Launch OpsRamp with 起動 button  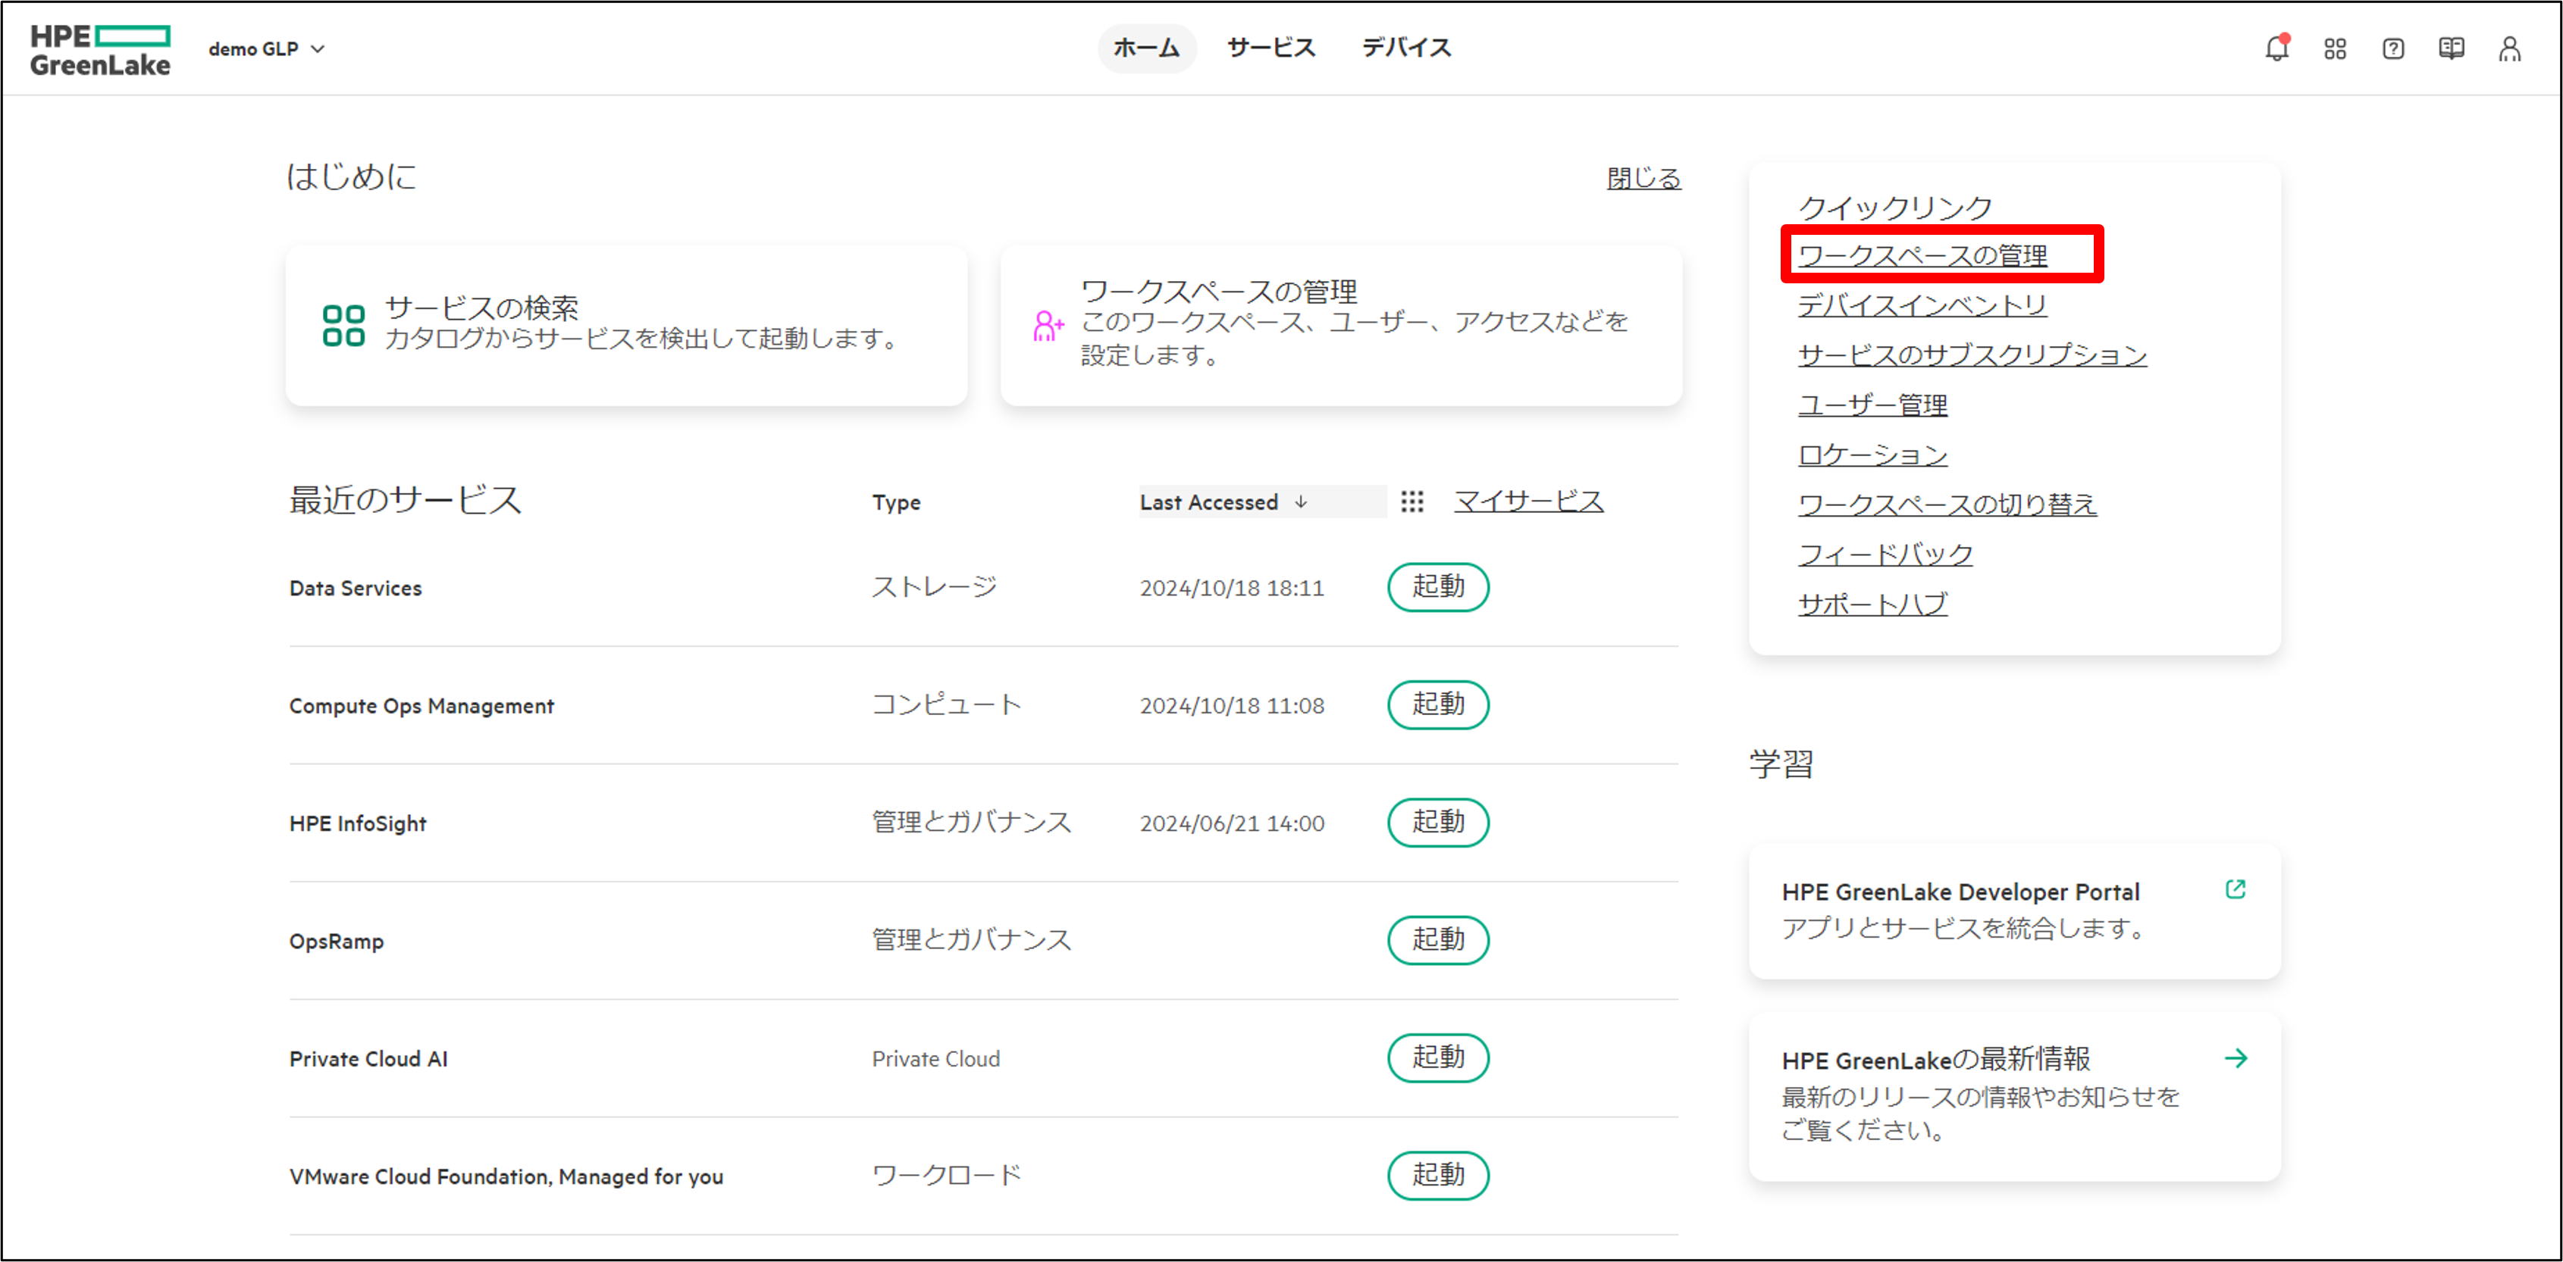click(1438, 940)
